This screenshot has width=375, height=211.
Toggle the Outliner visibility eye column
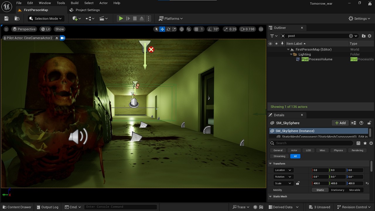pos(270,44)
